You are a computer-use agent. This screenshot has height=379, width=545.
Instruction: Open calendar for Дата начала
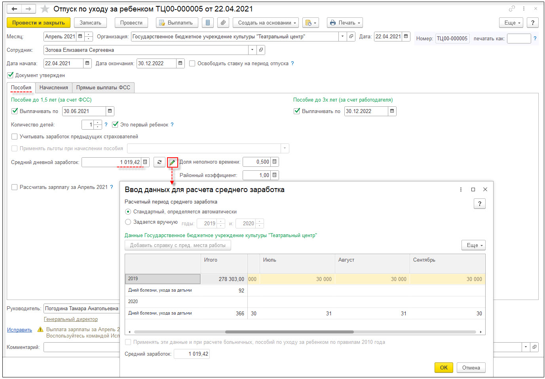click(x=87, y=63)
